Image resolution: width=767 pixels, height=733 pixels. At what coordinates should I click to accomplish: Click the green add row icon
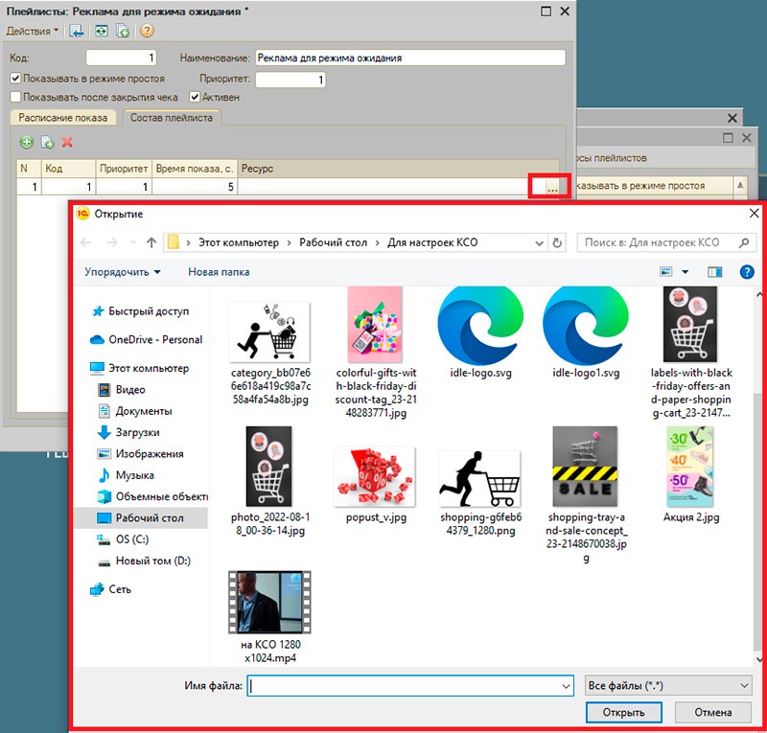[x=27, y=143]
